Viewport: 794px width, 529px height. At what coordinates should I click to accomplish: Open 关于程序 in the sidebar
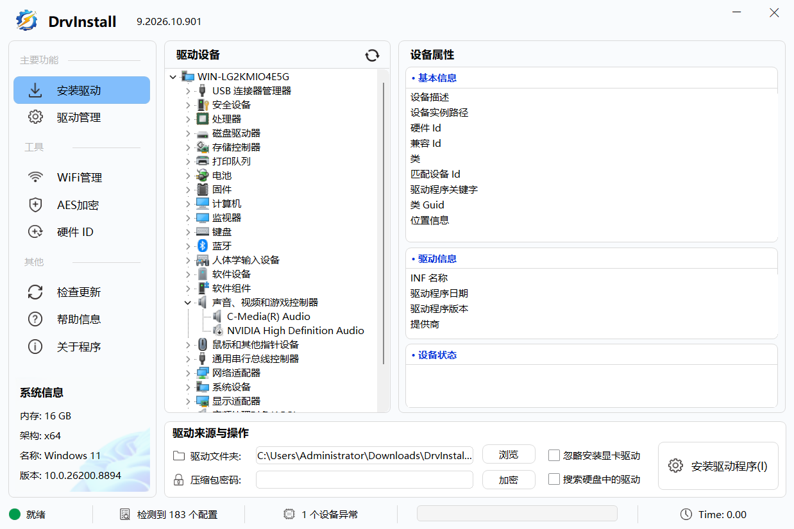tap(81, 347)
